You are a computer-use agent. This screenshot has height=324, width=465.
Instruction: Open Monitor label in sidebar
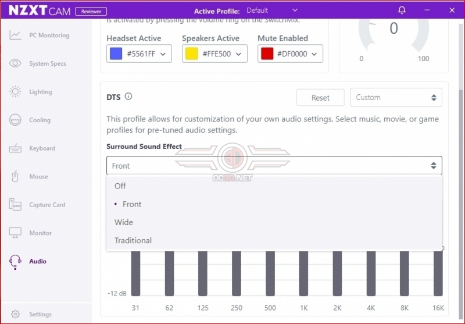[x=40, y=233]
